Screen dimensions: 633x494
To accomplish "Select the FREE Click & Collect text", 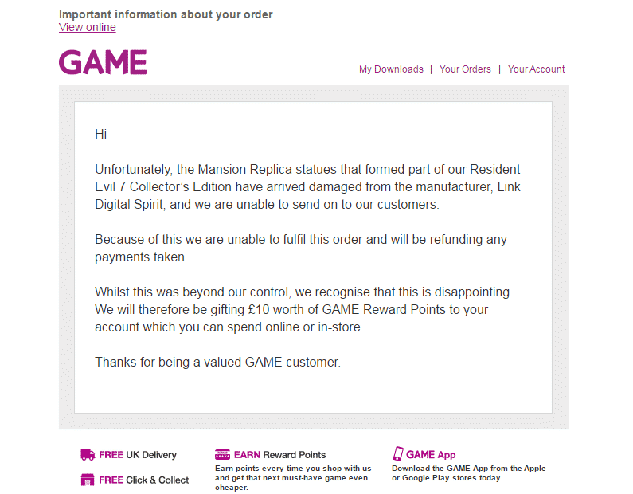I will click(144, 480).
